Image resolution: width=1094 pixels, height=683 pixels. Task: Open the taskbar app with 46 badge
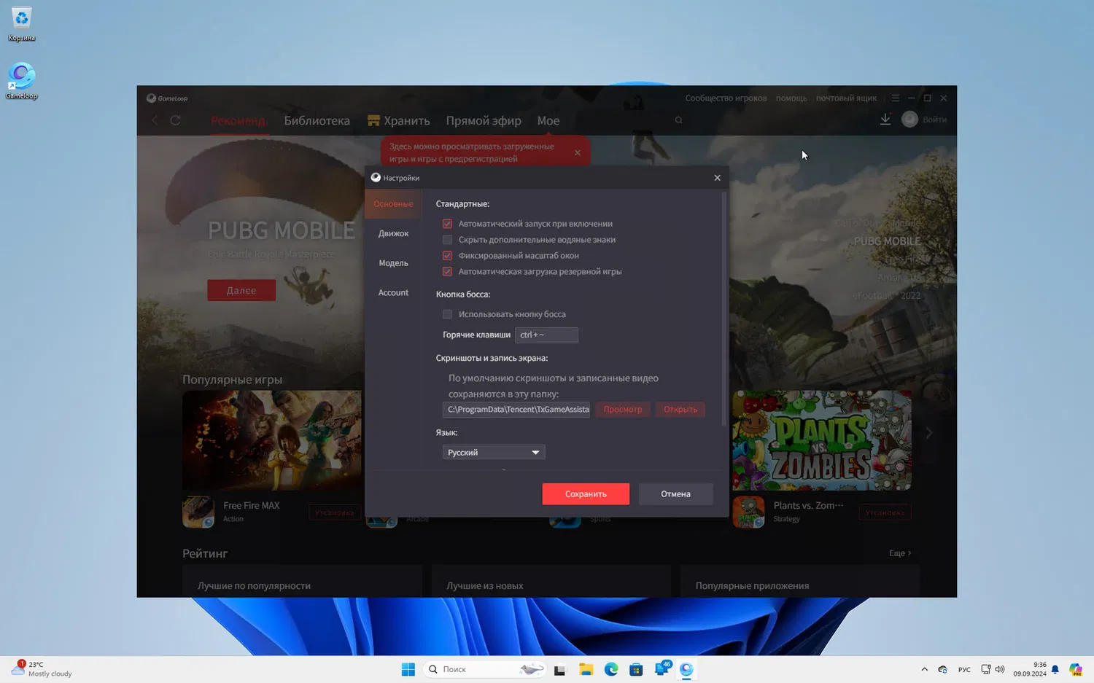click(x=662, y=668)
